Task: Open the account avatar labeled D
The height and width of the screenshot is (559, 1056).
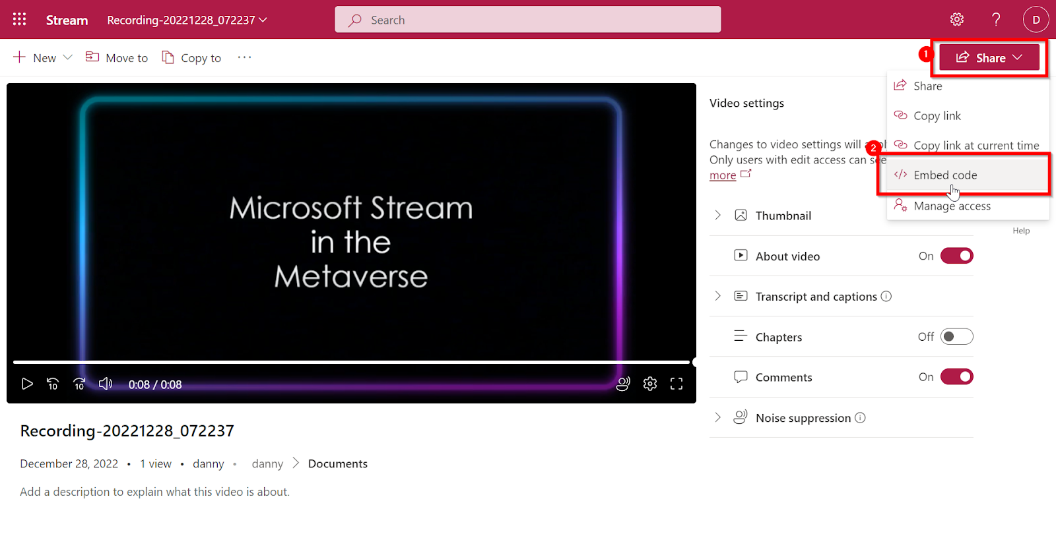Action: [1036, 19]
